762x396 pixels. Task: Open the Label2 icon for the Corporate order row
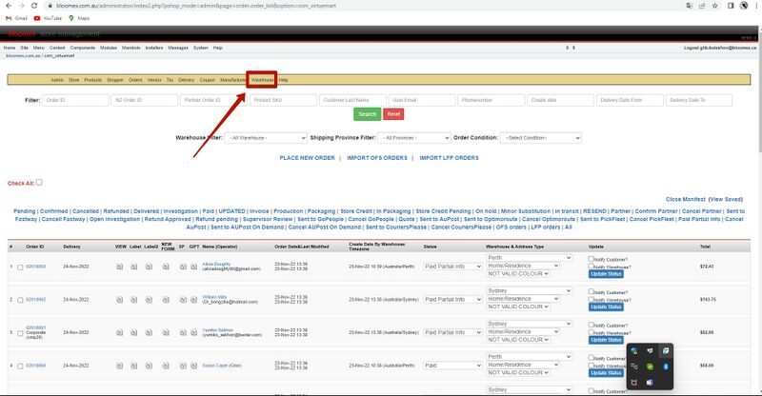(149, 332)
